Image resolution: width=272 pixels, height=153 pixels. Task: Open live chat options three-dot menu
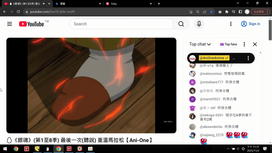click(244, 44)
